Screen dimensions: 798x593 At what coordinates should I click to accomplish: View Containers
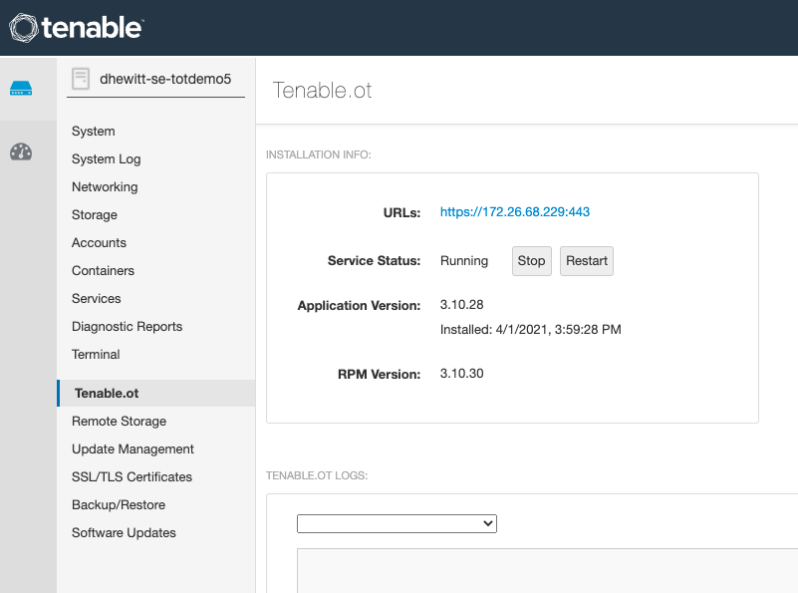pyautogui.click(x=103, y=270)
